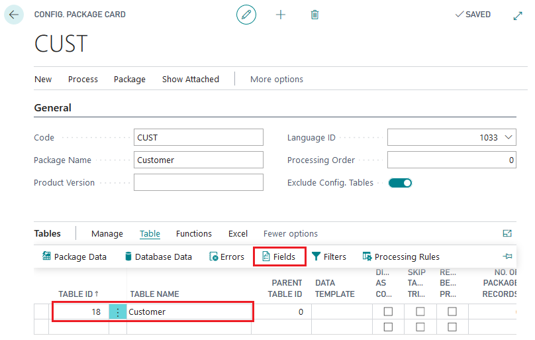Expand page with the diagonal arrows icon

click(518, 16)
